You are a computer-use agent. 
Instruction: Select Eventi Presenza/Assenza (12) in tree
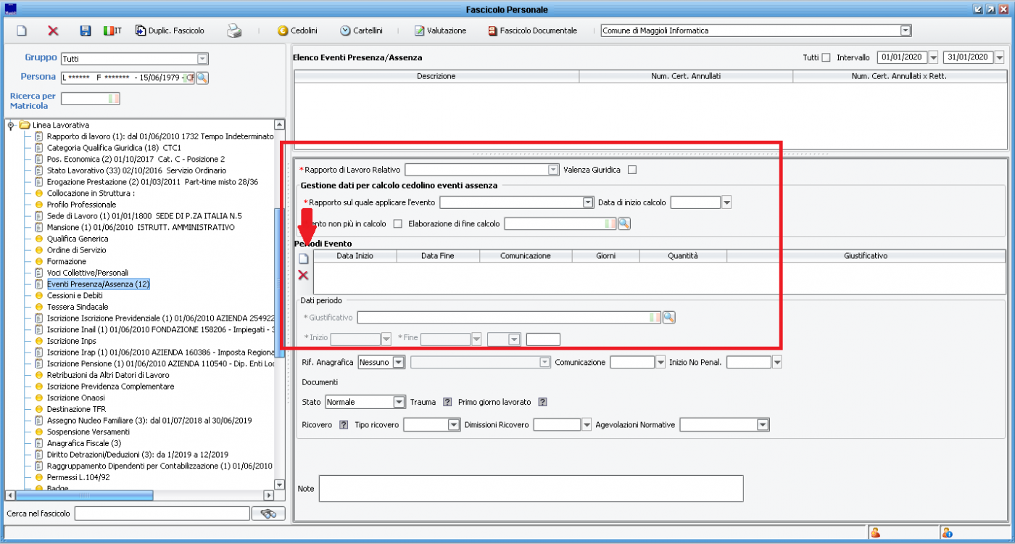click(x=98, y=284)
